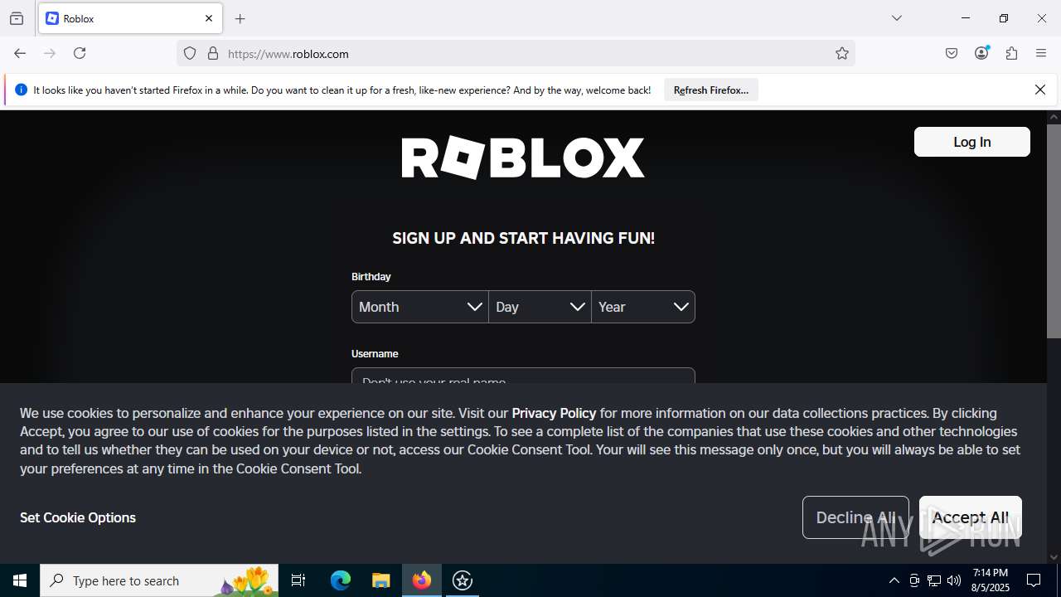Reload the page with the refresh icon
This screenshot has width=1061, height=597.
point(80,53)
